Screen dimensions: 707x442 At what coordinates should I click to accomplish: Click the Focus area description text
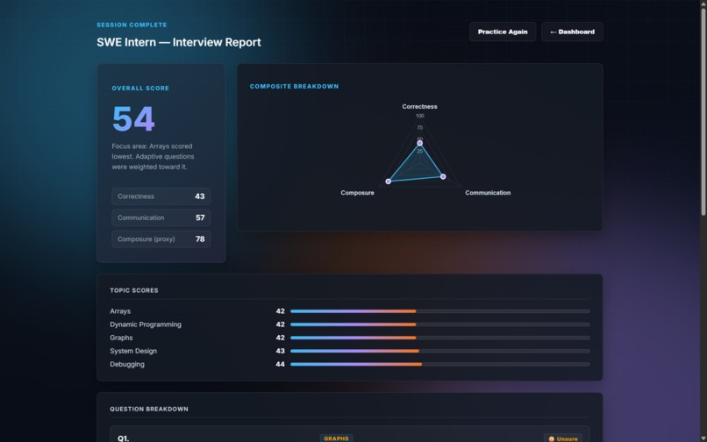coord(154,156)
